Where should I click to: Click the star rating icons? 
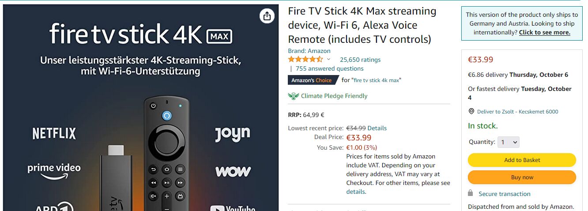click(x=305, y=60)
